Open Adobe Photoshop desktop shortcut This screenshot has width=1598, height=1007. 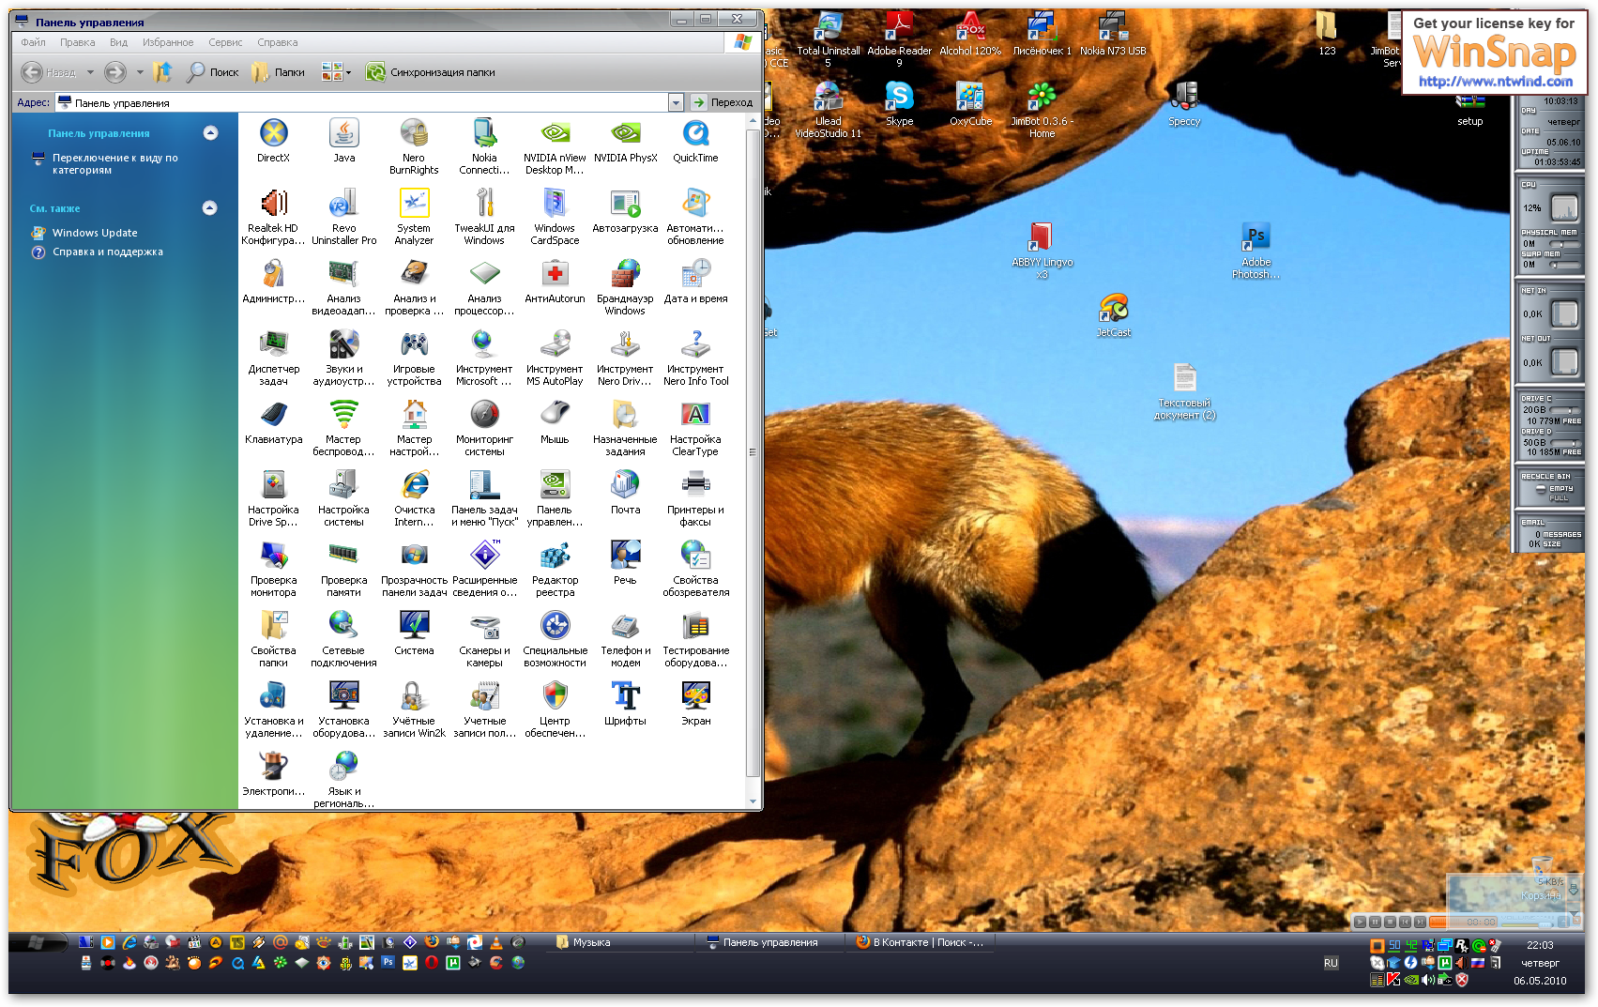point(1256,238)
